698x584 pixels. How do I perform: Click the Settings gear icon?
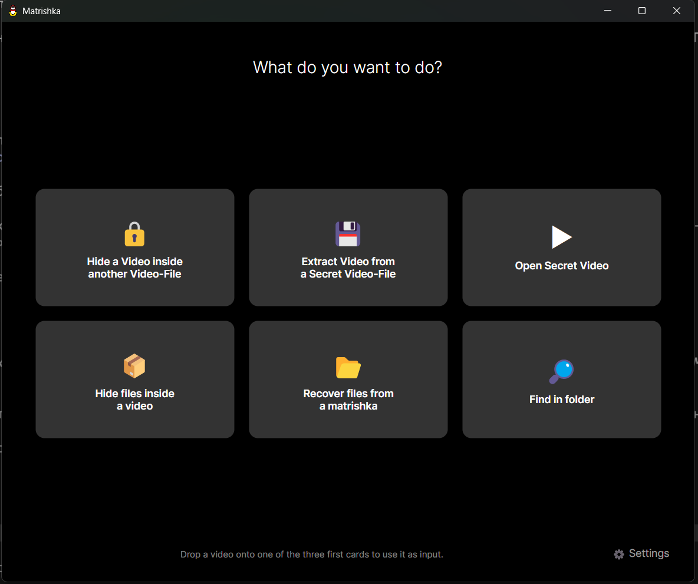[x=619, y=554]
